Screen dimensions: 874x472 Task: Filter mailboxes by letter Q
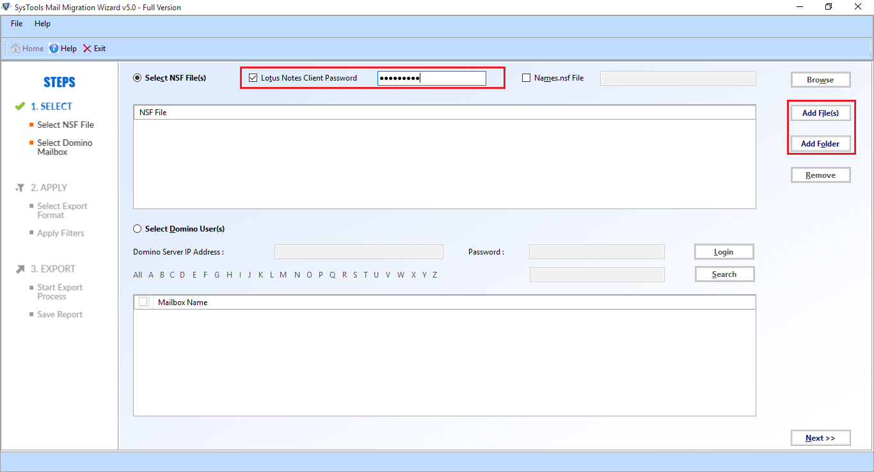(332, 275)
